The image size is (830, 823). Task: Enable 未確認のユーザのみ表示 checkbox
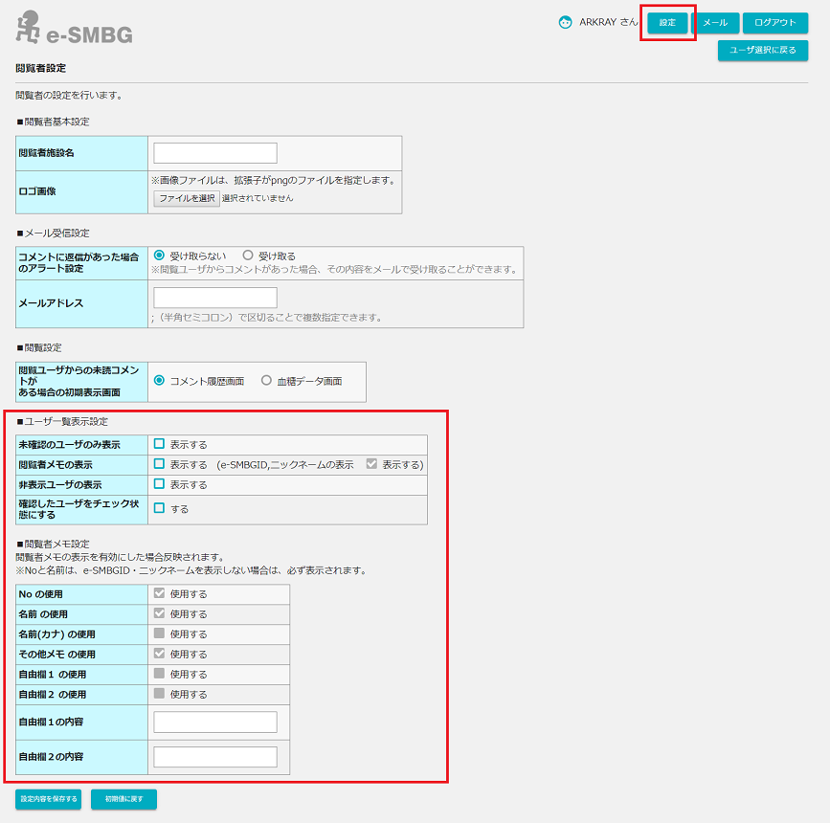(160, 444)
